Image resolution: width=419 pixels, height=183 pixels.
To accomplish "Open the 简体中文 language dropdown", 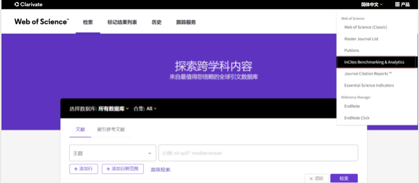I will pos(371,4).
